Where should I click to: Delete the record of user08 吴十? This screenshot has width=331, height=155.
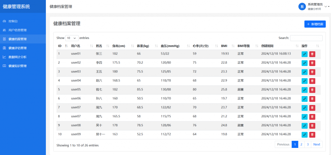(x=312, y=126)
